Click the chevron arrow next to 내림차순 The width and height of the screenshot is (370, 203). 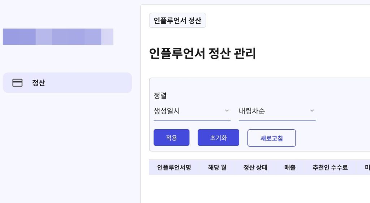(x=312, y=111)
